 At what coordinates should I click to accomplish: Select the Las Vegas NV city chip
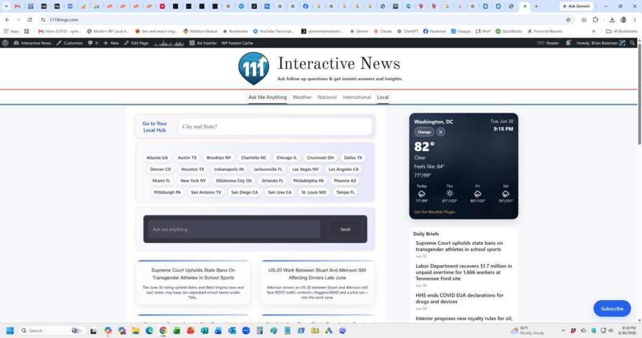(305, 169)
